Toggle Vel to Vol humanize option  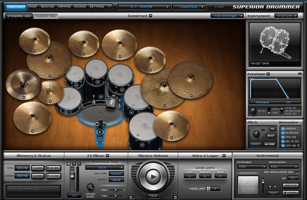283,141
